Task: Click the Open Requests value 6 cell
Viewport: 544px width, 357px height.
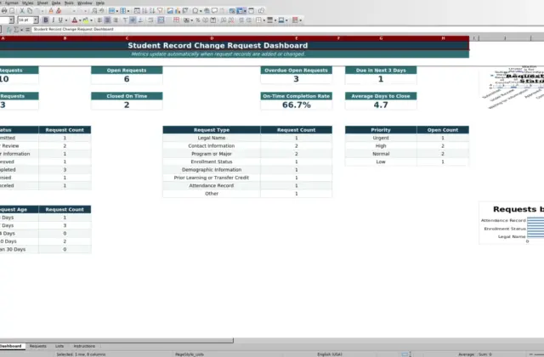Action: (127, 79)
